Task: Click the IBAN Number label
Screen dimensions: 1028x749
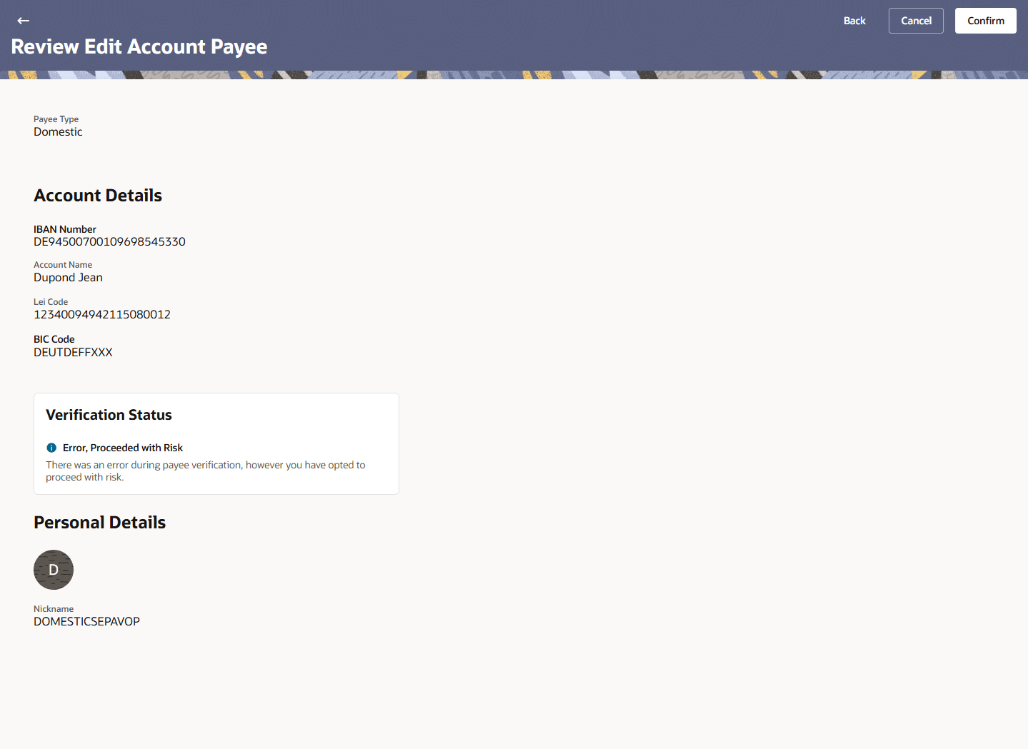Action: click(65, 229)
